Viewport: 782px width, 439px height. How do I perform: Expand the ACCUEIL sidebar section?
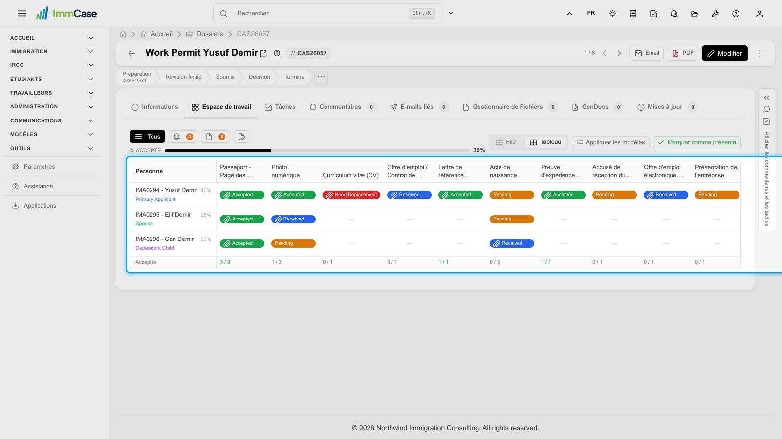click(52, 38)
